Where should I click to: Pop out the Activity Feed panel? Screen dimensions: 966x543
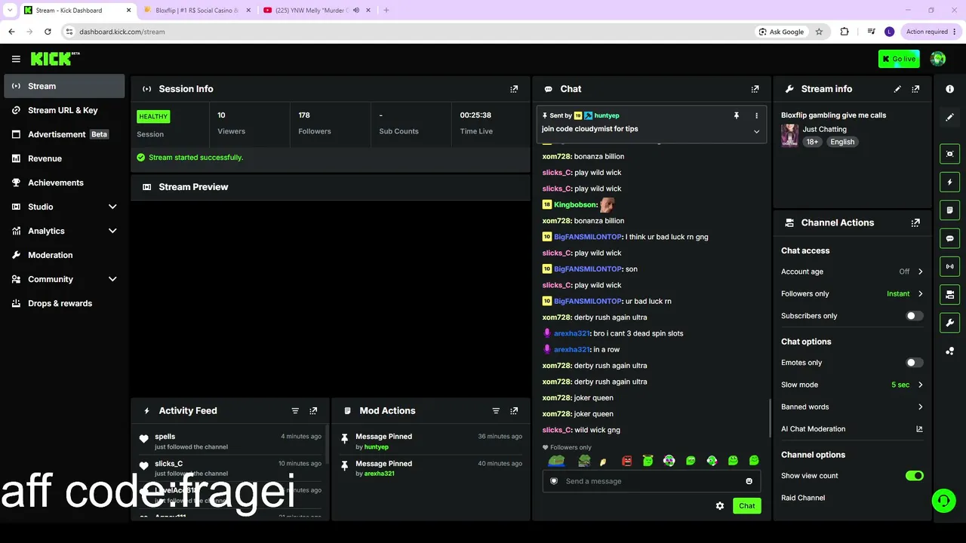coord(313,411)
